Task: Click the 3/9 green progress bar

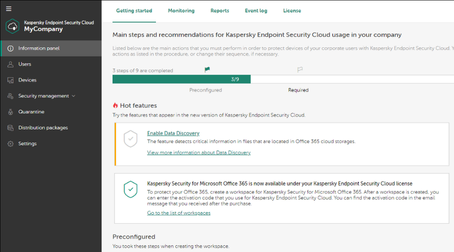Action: pyautogui.click(x=182, y=79)
